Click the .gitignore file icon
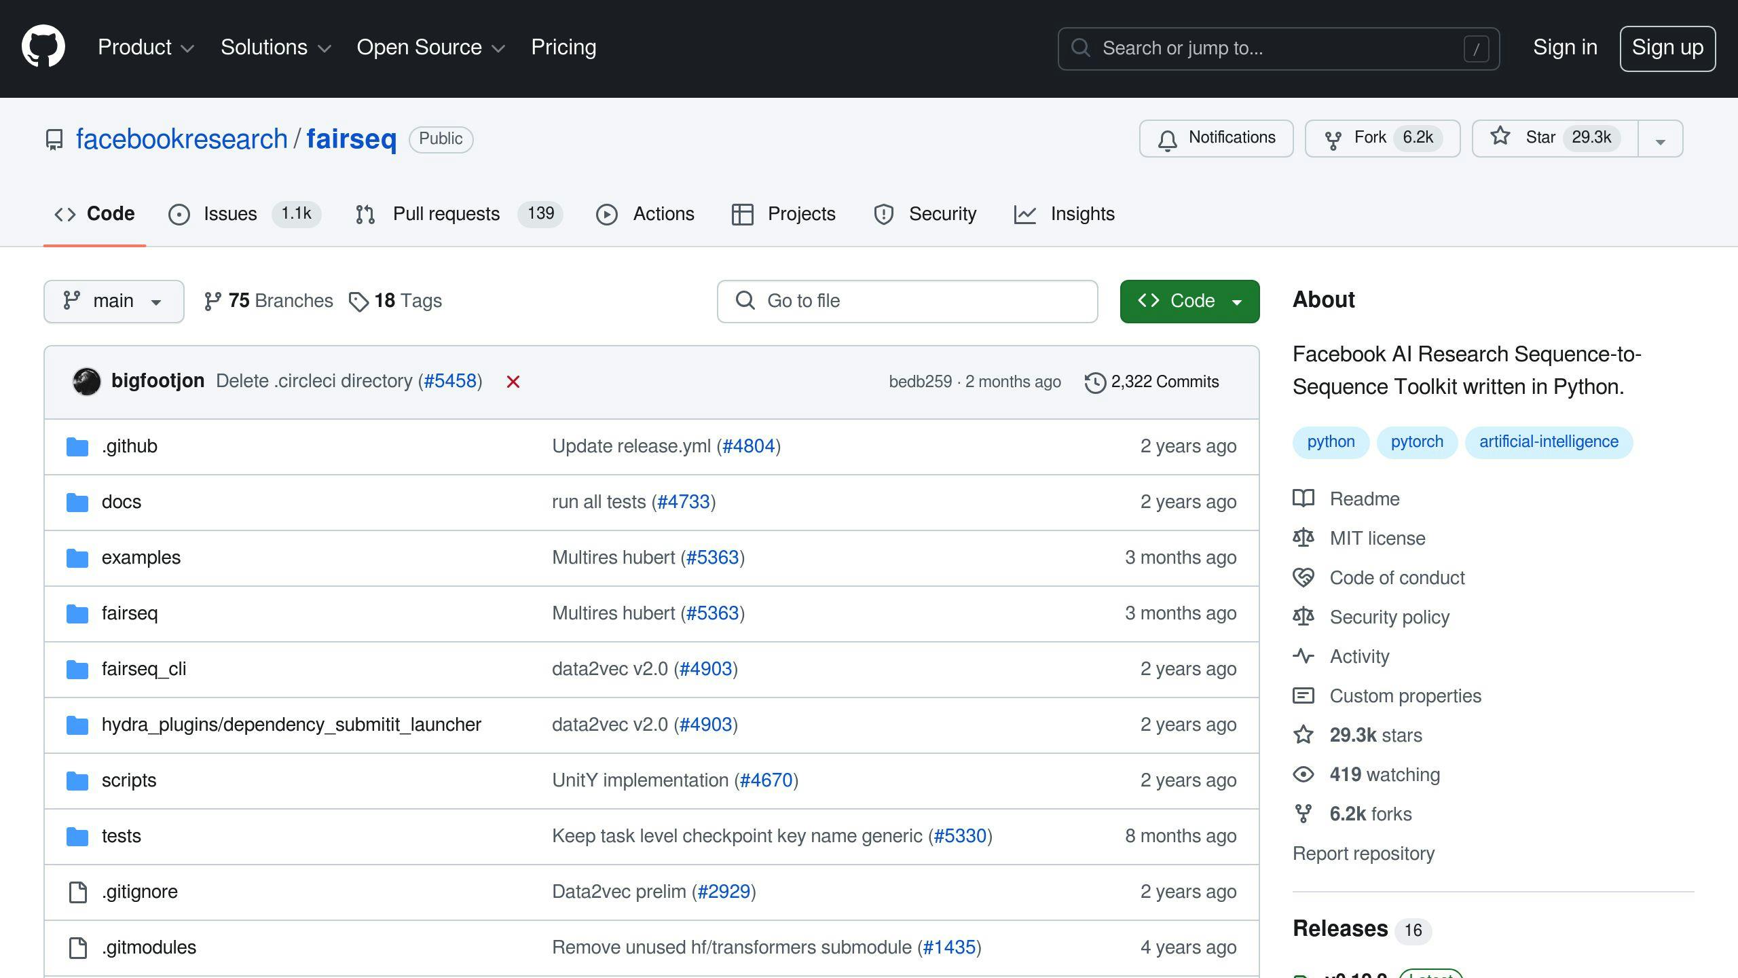The height and width of the screenshot is (978, 1738). [x=78, y=892]
